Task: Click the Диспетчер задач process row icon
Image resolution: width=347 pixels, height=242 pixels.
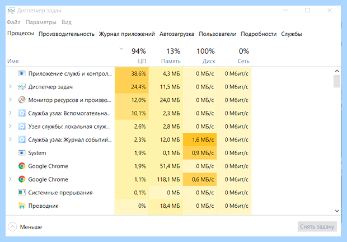Action: click(x=22, y=87)
